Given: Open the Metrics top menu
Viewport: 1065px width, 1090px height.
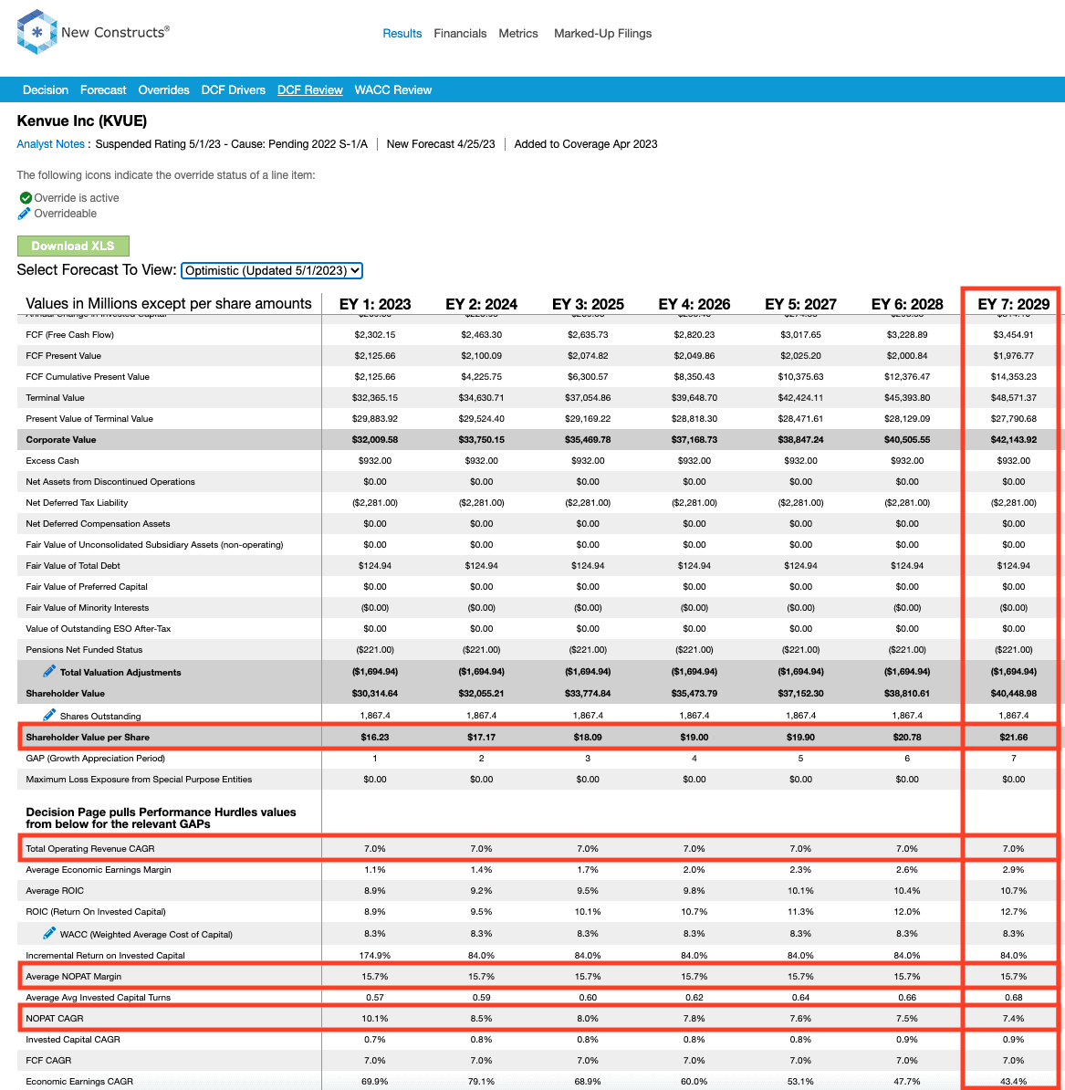Looking at the screenshot, I should click(x=518, y=34).
